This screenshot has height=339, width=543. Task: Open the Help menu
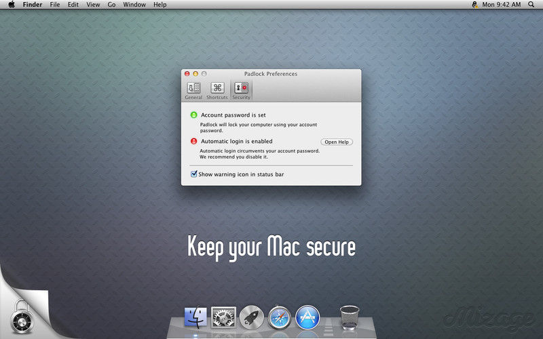pos(160,5)
